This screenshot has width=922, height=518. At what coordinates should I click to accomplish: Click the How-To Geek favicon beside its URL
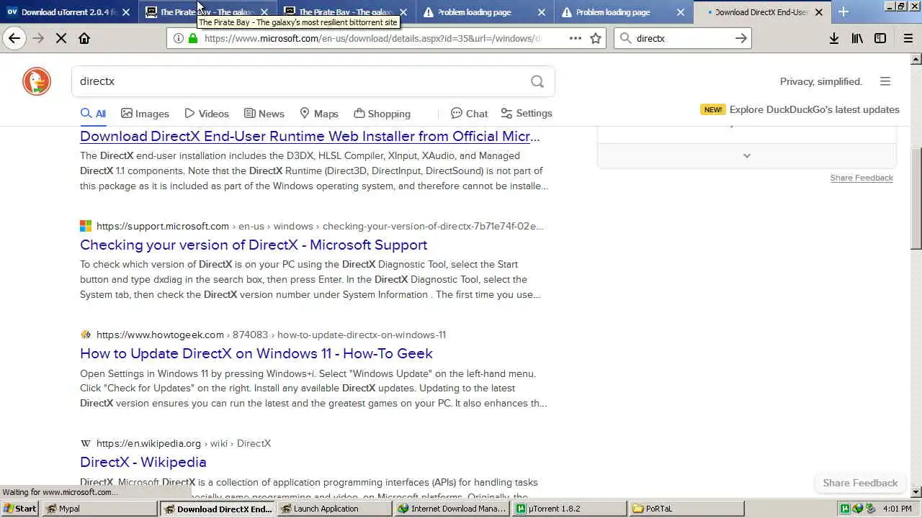coord(86,335)
